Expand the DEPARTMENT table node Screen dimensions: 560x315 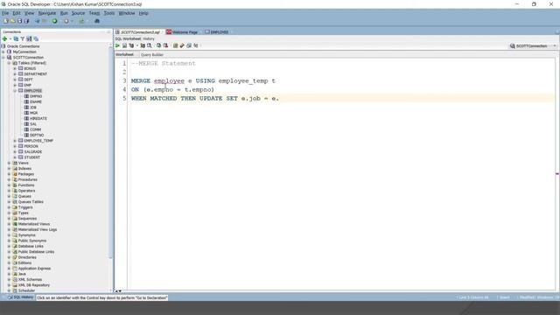[15, 73]
